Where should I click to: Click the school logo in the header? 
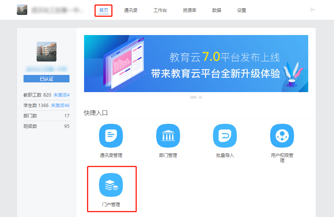22,10
